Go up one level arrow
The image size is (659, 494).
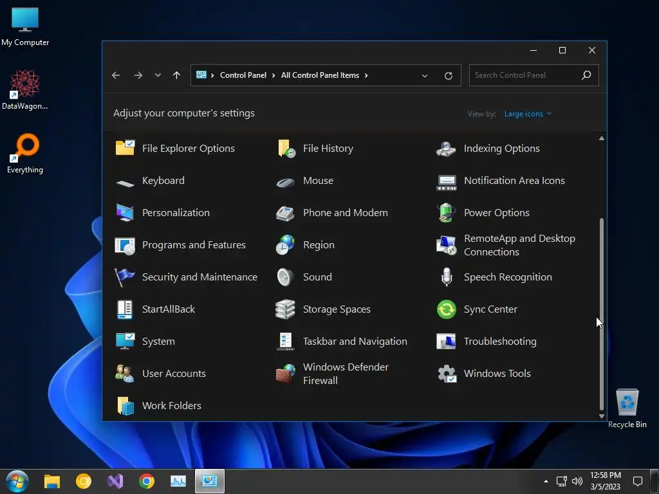point(176,75)
